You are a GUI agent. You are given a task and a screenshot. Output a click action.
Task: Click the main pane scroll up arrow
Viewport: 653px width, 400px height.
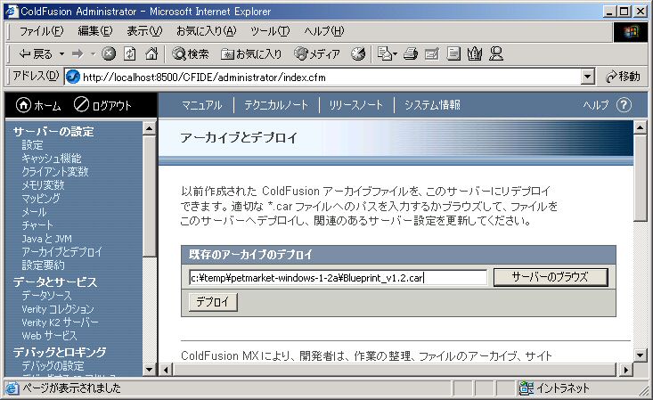click(641, 127)
